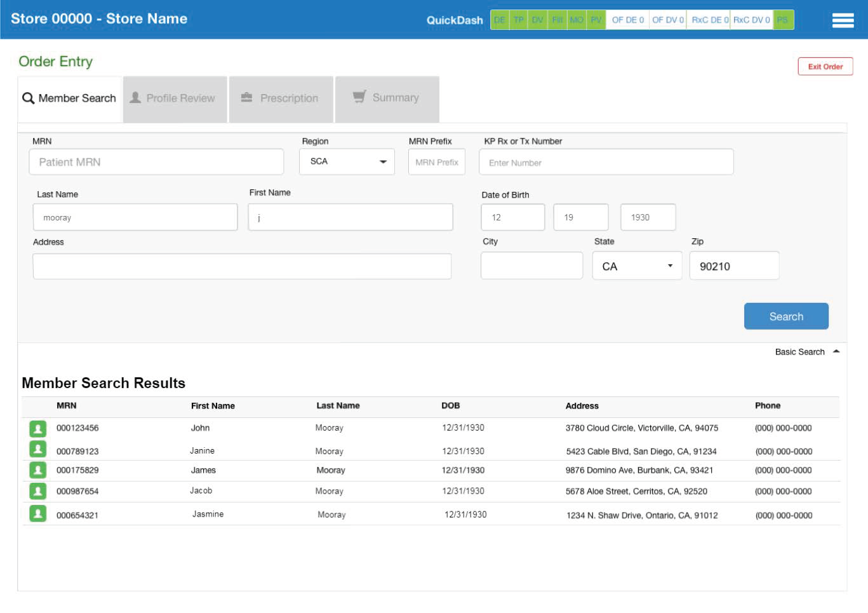Switch to the Prescription tab
Viewport: 868px width, 613px height.
click(281, 99)
